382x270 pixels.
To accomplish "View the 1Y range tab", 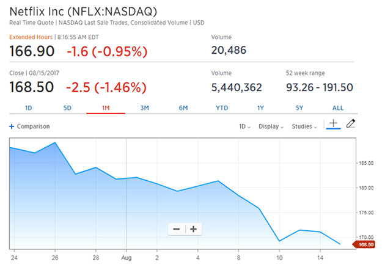I will [260, 108].
